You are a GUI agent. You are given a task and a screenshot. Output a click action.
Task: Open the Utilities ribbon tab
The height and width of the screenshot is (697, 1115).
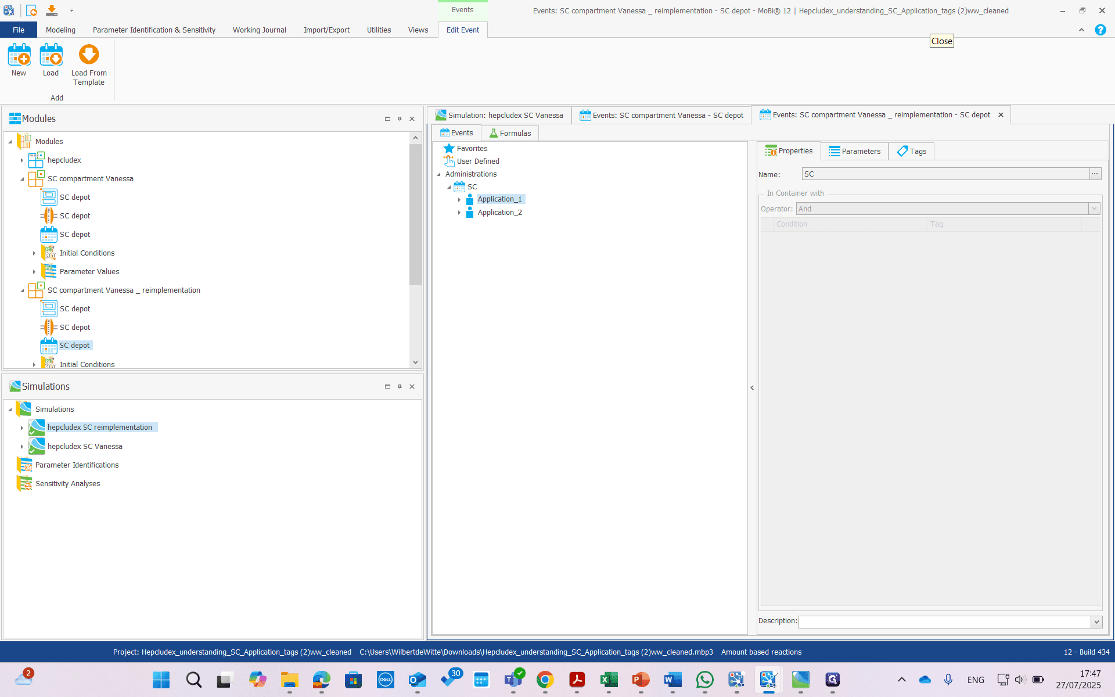click(379, 30)
